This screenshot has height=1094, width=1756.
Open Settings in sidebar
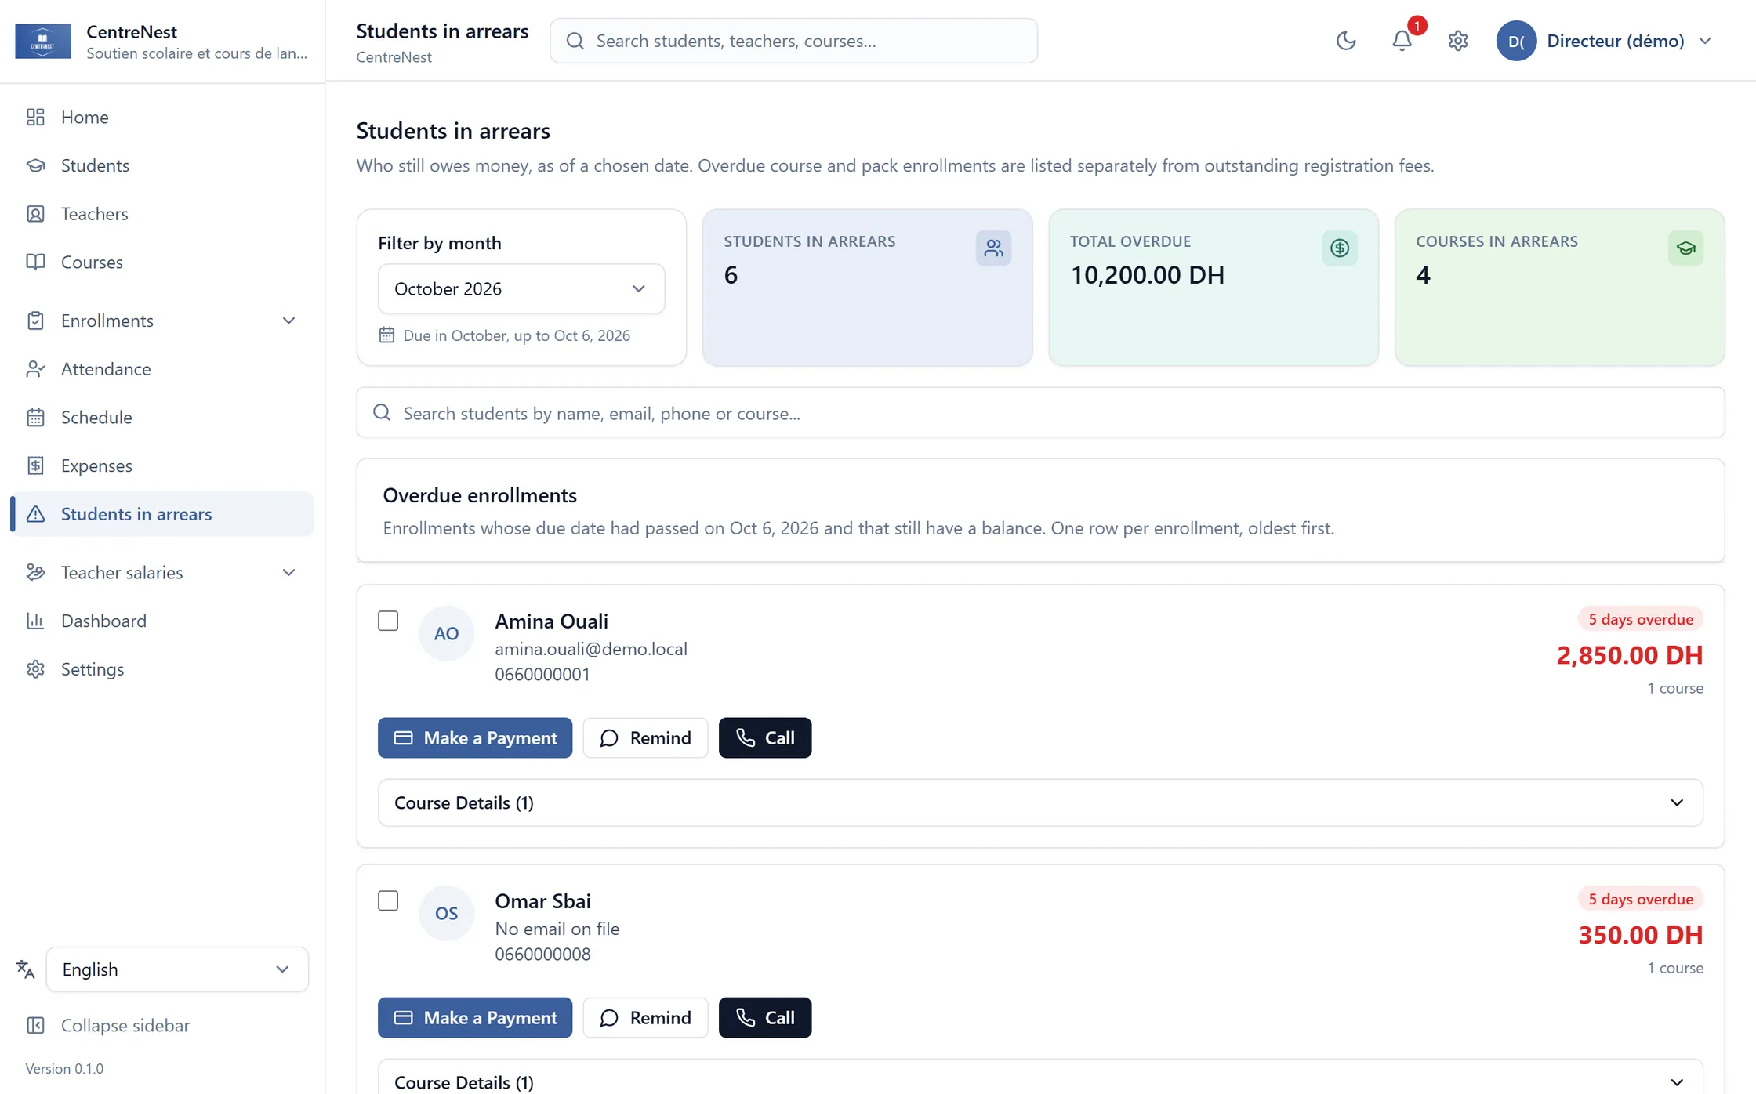162,669
